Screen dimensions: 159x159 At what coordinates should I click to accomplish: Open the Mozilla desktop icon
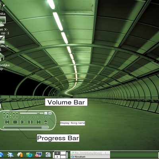[x=2, y=7]
